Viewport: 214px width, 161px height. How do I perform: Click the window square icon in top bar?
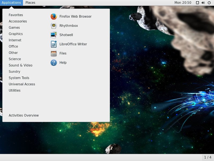197,3
